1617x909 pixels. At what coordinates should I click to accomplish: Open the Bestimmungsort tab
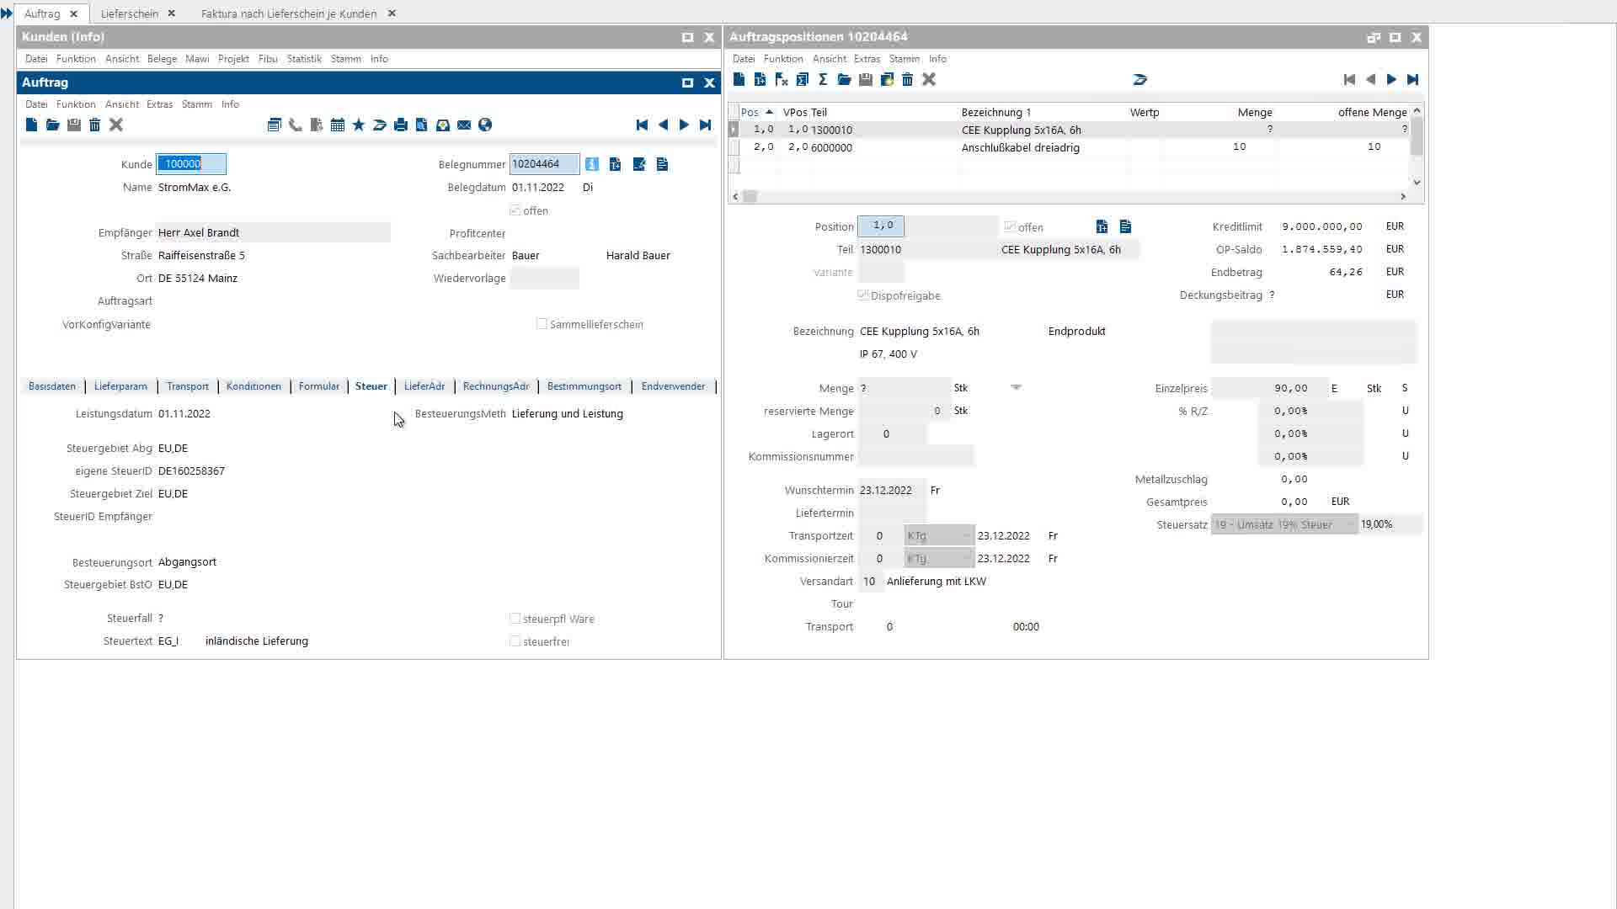pos(584,386)
